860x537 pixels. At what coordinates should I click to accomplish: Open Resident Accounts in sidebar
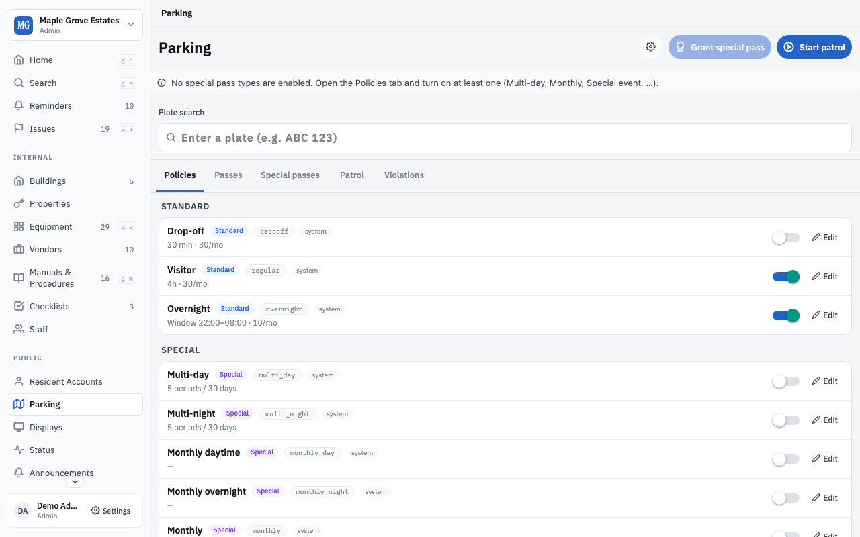(x=75, y=381)
